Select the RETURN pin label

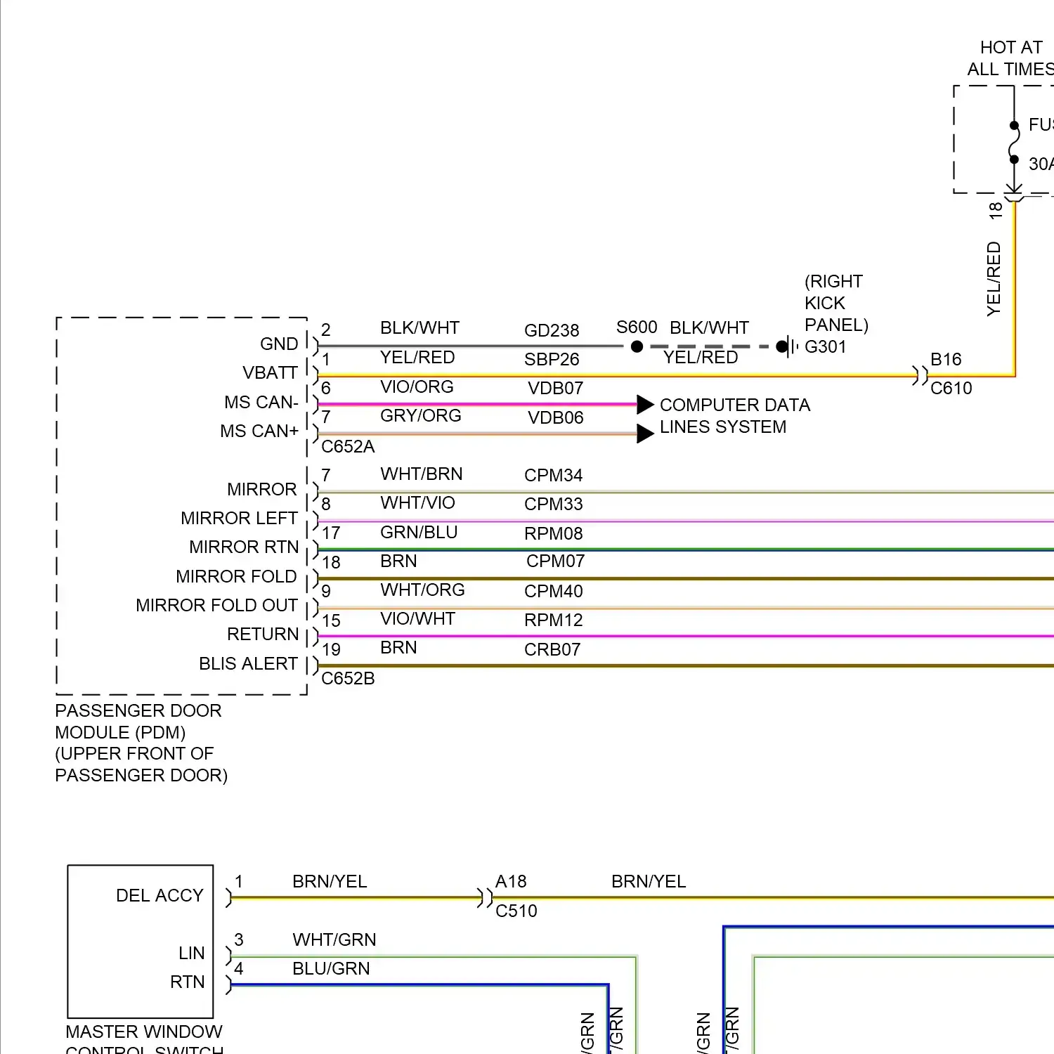pos(263,634)
